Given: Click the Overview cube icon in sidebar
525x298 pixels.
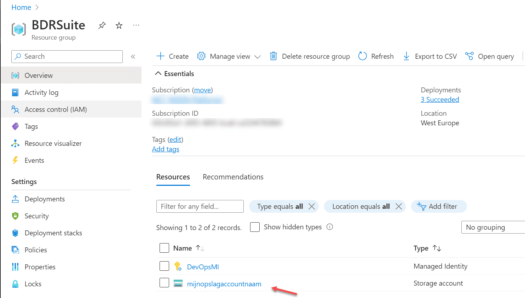Looking at the screenshot, I should tap(15, 75).
